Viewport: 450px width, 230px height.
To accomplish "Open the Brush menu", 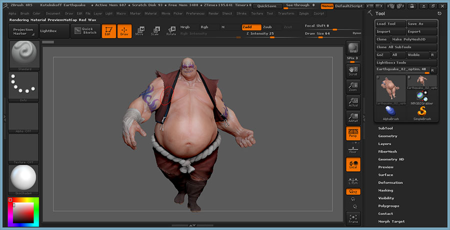I will (x=24, y=13).
